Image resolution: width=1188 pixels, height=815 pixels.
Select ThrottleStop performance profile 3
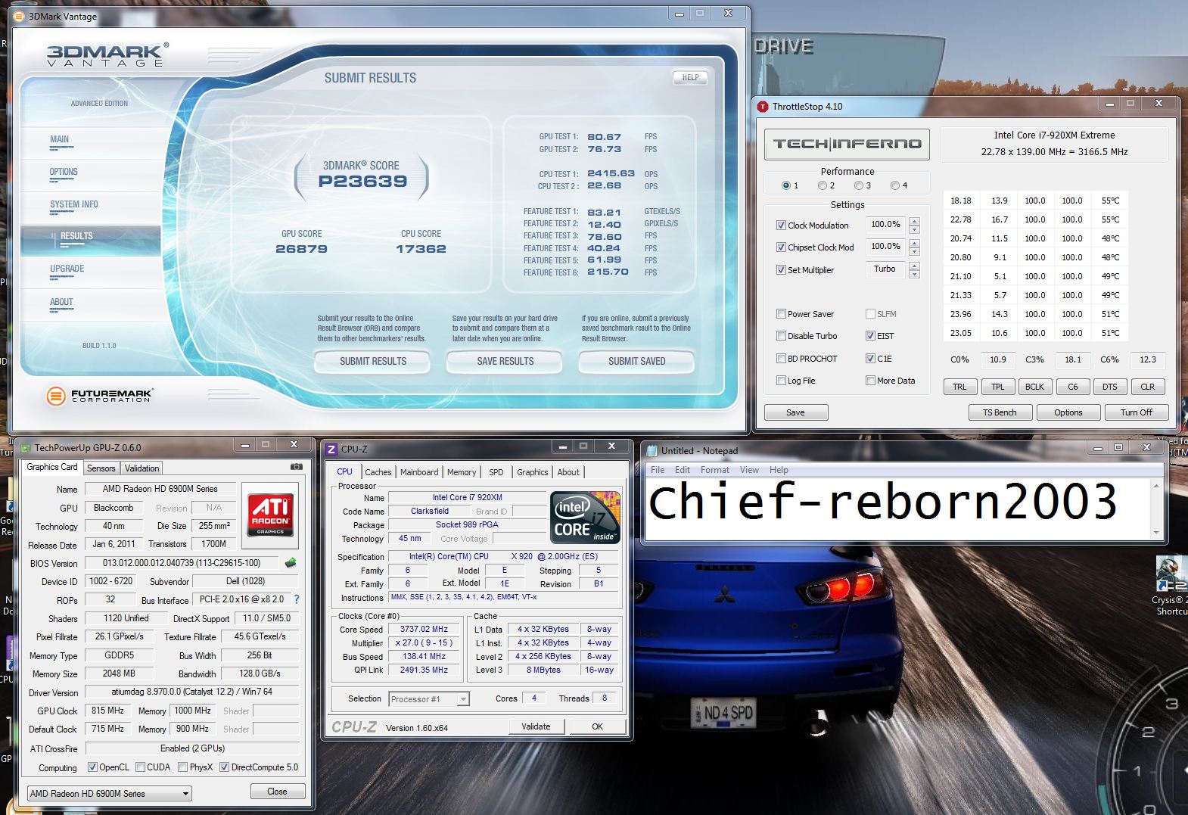click(859, 185)
